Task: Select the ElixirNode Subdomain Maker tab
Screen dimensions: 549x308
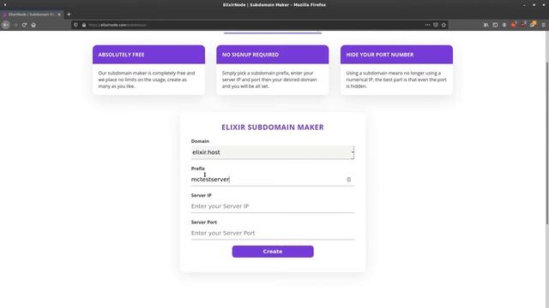Action: [32, 15]
